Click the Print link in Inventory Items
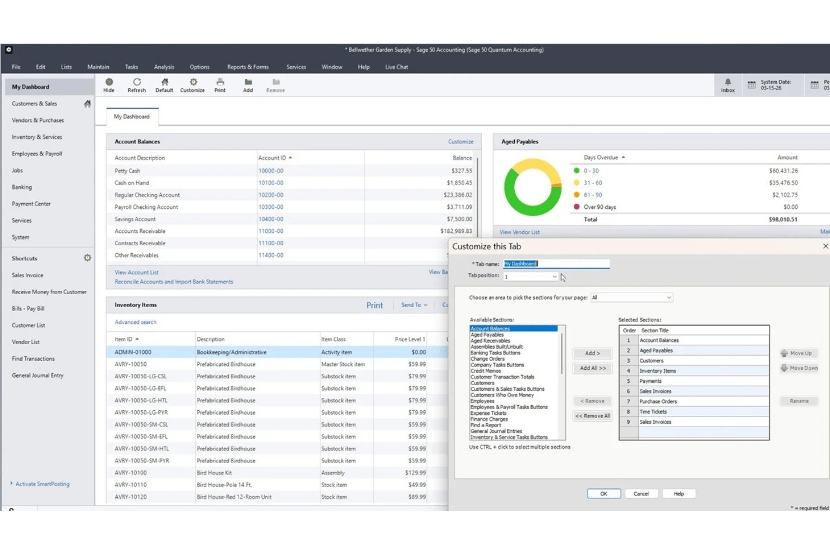This screenshot has width=830, height=554. coord(375,305)
